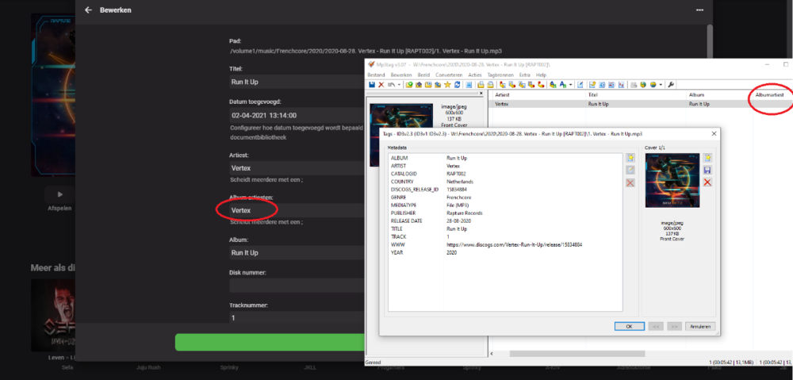Viewport: 793px width, 380px height.
Task: Go back using arrow next to Bewerken
Action: click(88, 10)
